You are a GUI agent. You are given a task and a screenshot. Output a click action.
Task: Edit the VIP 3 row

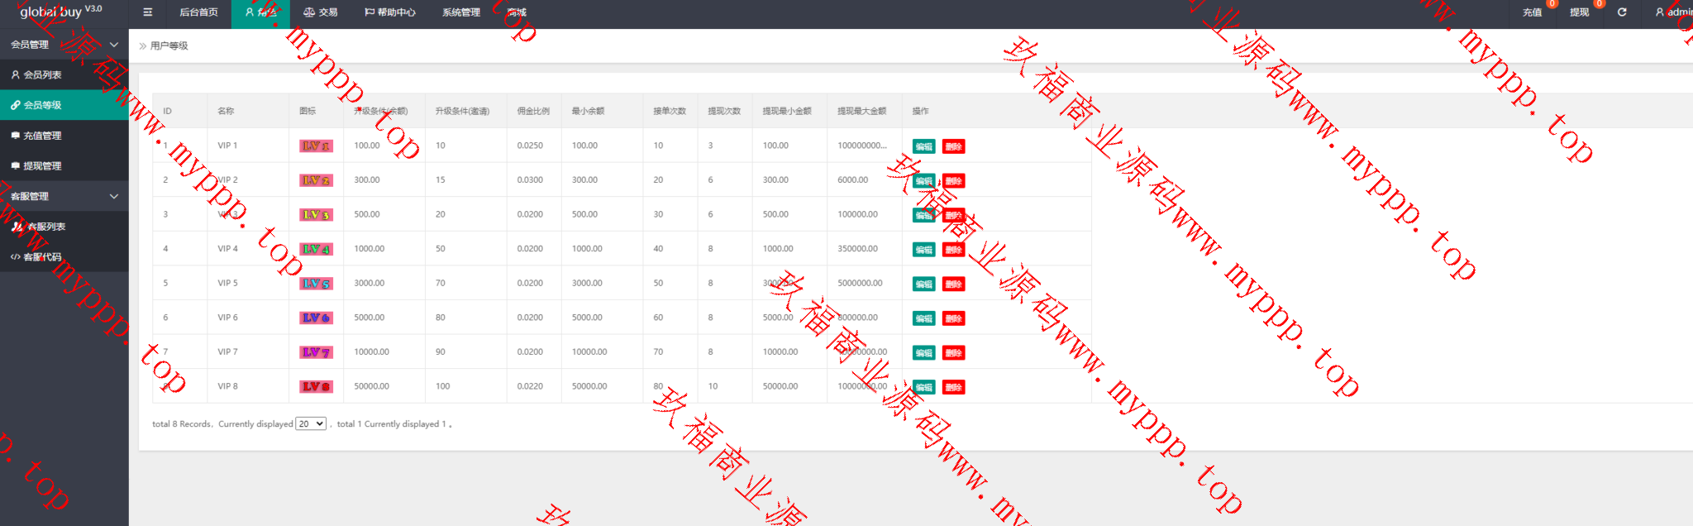[924, 215]
